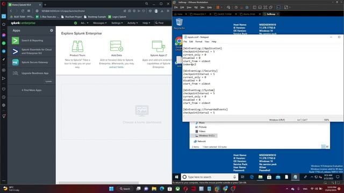Click Notepad icon in VM taskbar
344x193 pixels.
(295, 177)
